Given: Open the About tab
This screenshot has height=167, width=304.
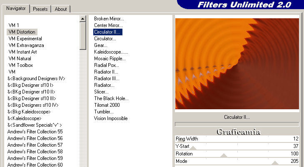Looking at the screenshot, I should coord(60,9).
